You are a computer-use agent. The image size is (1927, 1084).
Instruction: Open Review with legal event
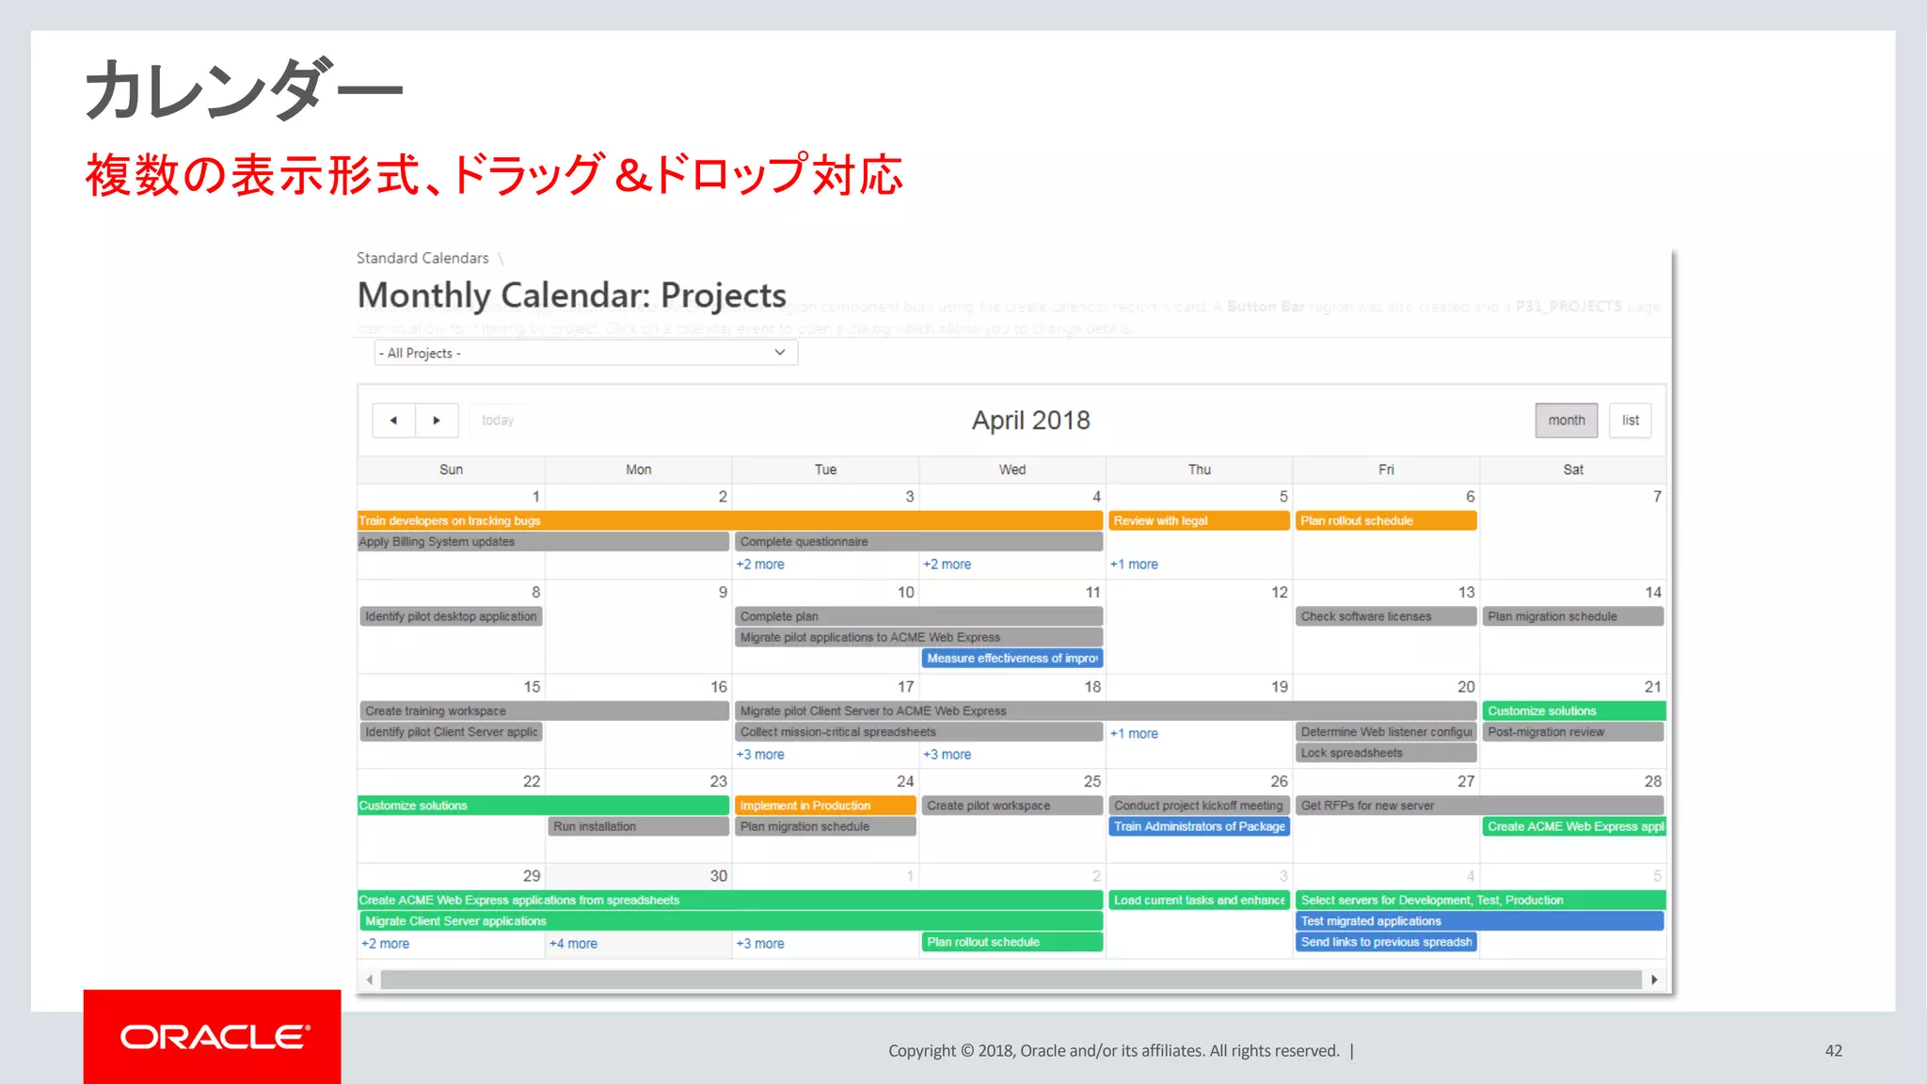(x=1199, y=520)
